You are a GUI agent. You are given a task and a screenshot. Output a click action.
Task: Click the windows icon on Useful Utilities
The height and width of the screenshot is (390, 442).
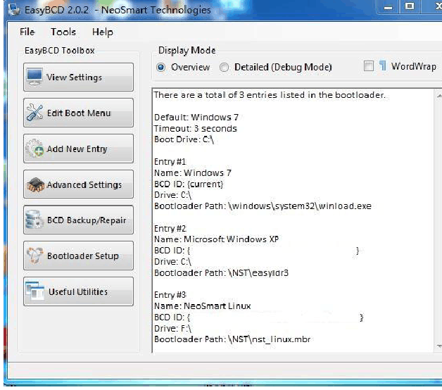click(35, 291)
